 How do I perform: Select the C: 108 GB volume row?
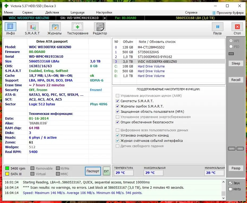click(x=169, y=66)
